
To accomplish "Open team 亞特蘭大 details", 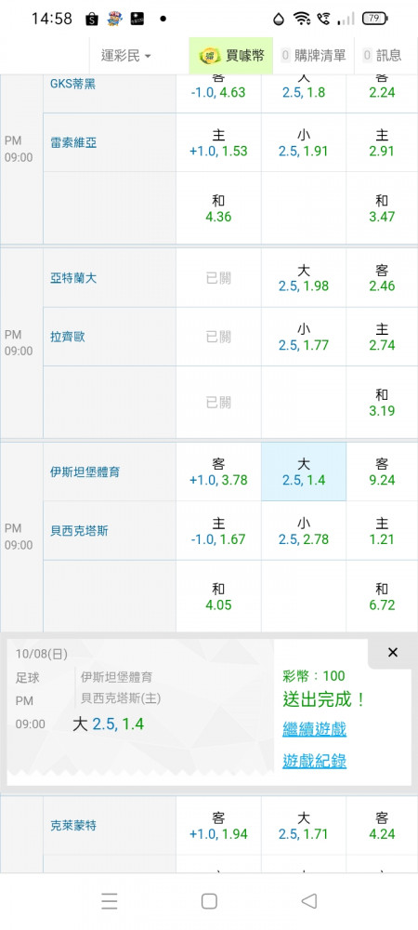I will (x=73, y=278).
